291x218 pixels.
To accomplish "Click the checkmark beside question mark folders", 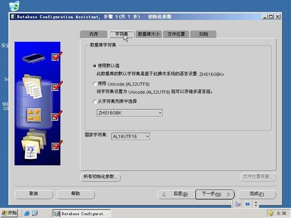I will pyautogui.click(x=56, y=145).
